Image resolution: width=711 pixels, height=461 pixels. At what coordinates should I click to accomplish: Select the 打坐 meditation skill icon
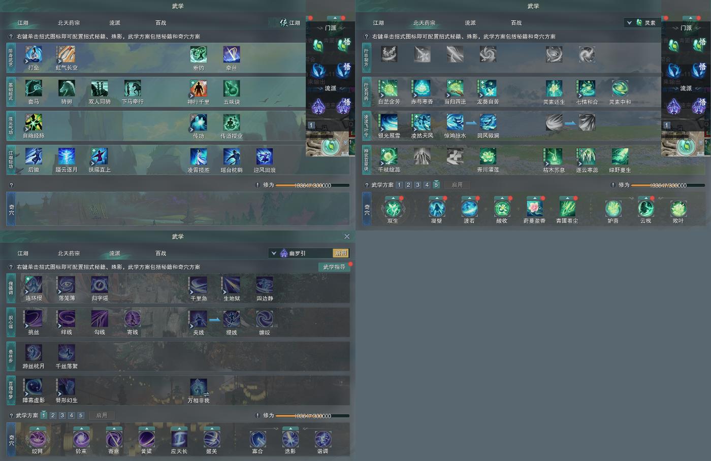(34, 54)
